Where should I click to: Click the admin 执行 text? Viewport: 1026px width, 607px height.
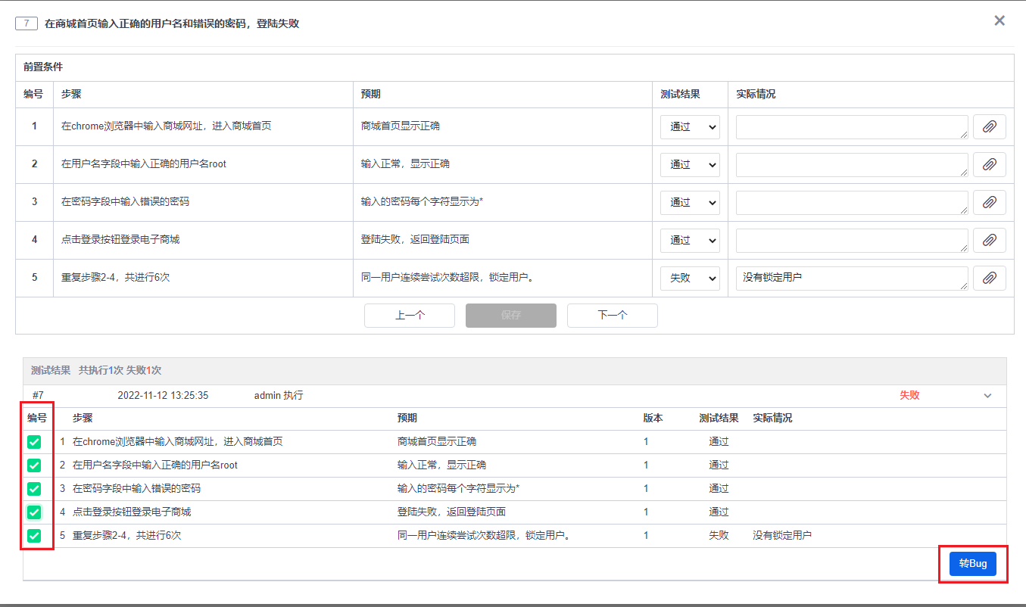coord(279,396)
